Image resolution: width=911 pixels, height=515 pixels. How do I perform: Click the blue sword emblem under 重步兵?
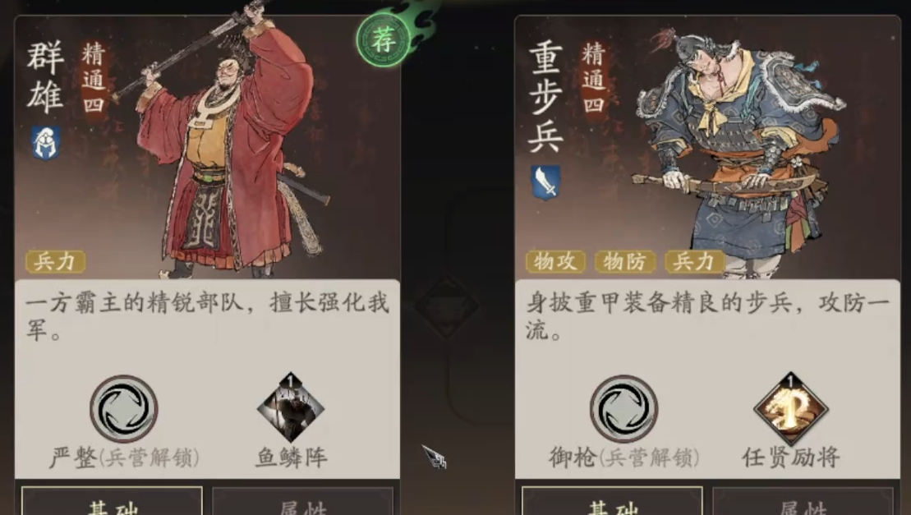point(545,183)
